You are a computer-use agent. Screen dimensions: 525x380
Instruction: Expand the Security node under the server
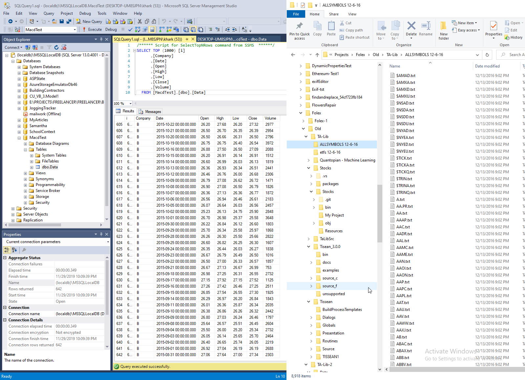point(13,208)
